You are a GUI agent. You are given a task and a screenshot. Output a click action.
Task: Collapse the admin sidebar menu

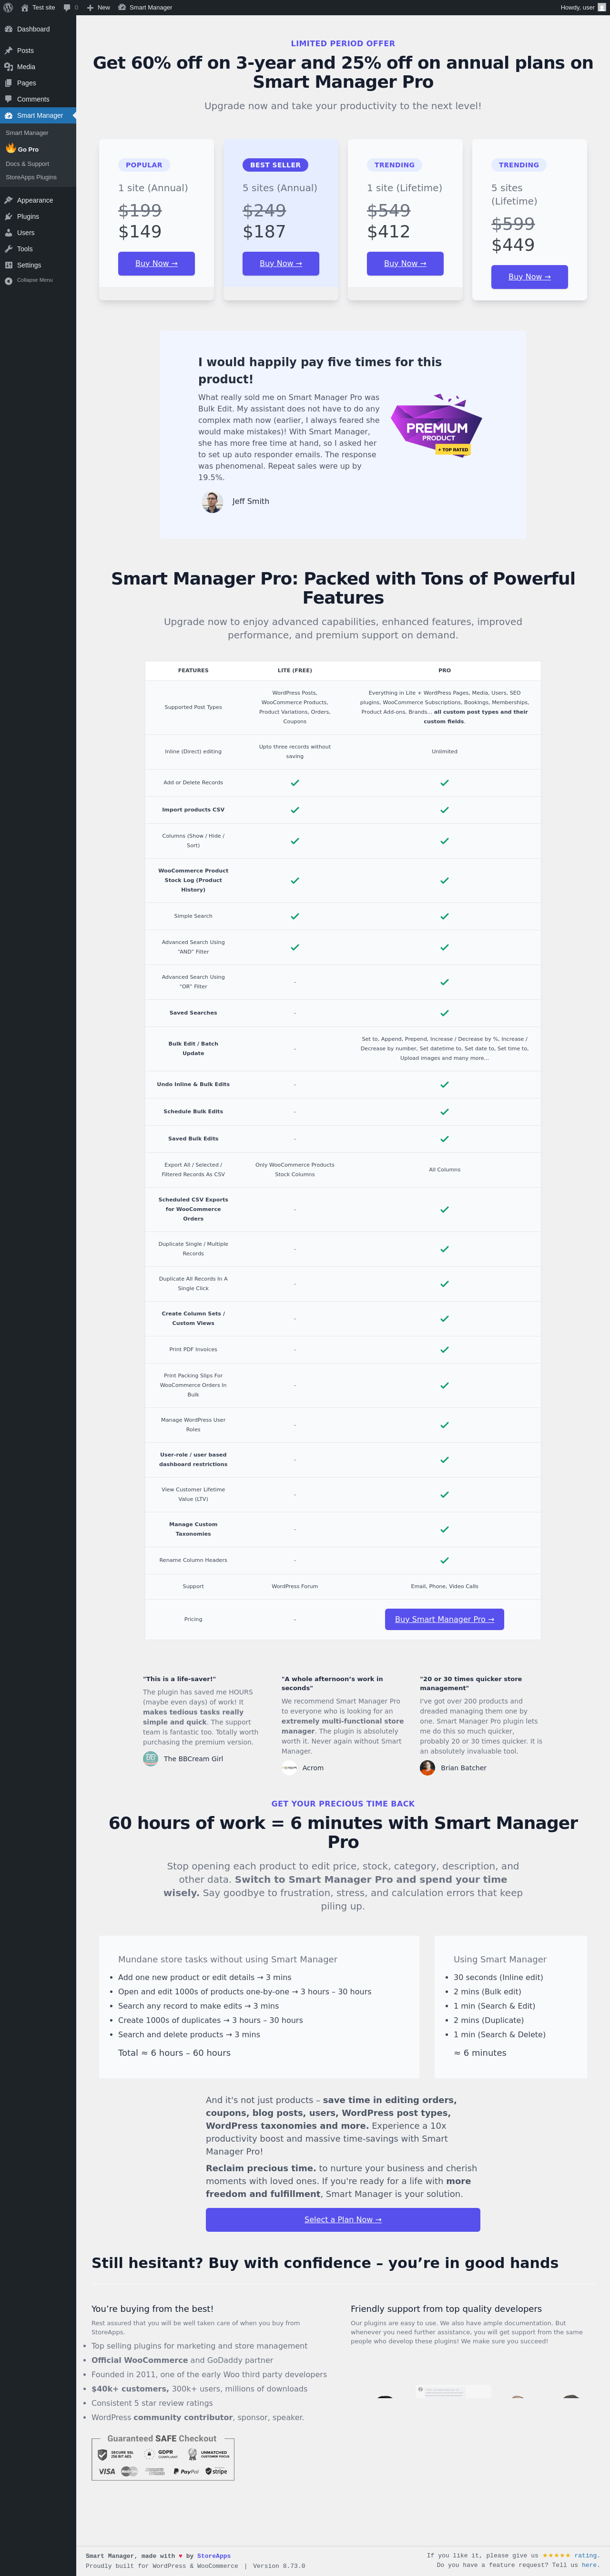(x=34, y=280)
